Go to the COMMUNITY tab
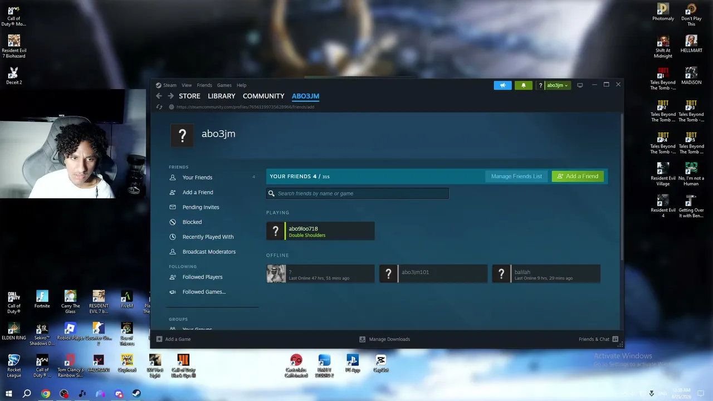Viewport: 713px width, 401px height. 263,96
